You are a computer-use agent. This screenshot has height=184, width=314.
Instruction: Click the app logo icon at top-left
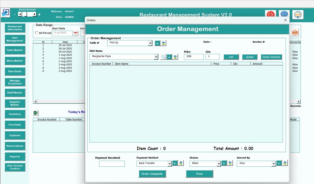tap(6, 13)
